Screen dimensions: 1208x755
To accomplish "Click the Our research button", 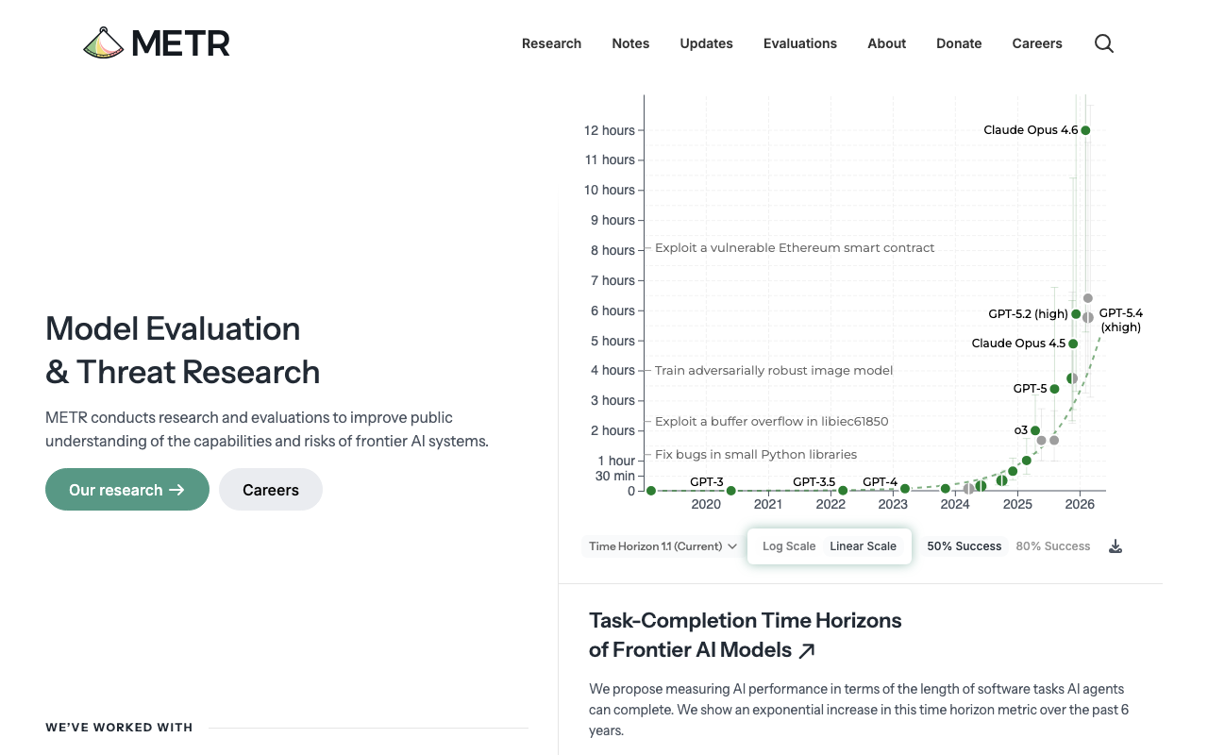I will (127, 490).
